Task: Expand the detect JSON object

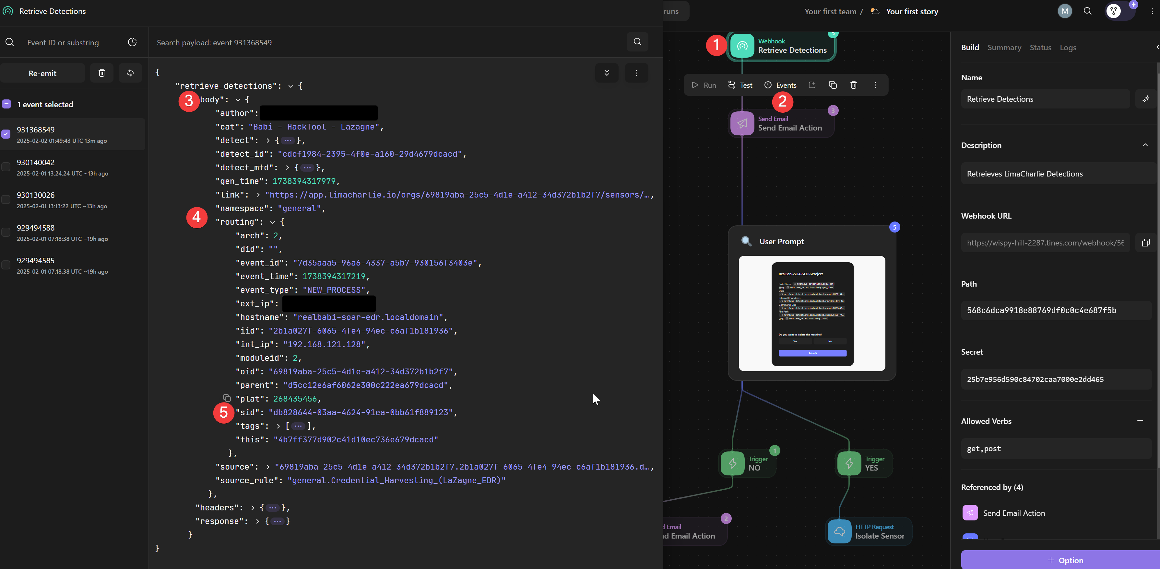Action: 267,140
